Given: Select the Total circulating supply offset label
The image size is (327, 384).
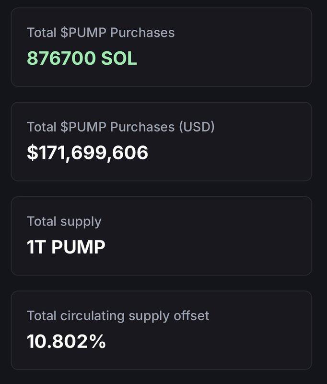Looking at the screenshot, I should (118, 315).
